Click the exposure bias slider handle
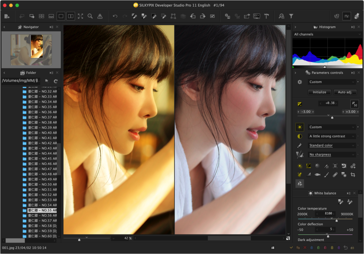 pyautogui.click(x=332, y=118)
